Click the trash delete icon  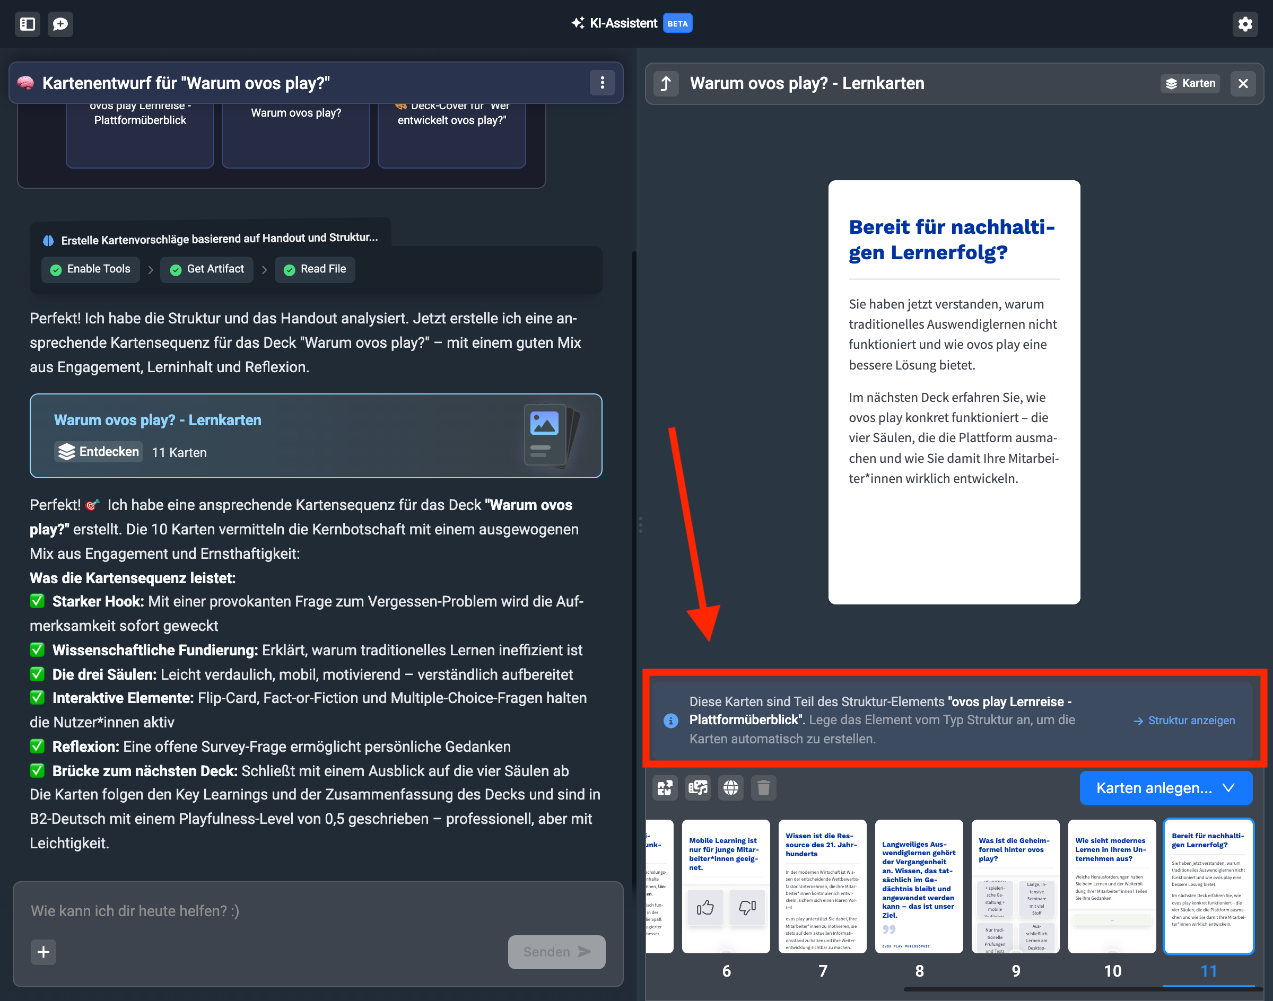[x=763, y=788]
